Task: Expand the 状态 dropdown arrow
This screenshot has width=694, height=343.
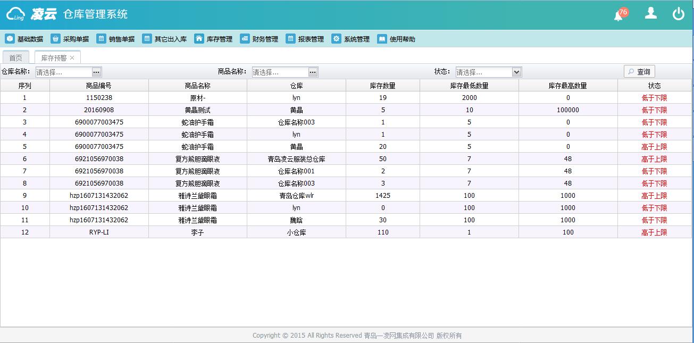Action: tap(516, 72)
